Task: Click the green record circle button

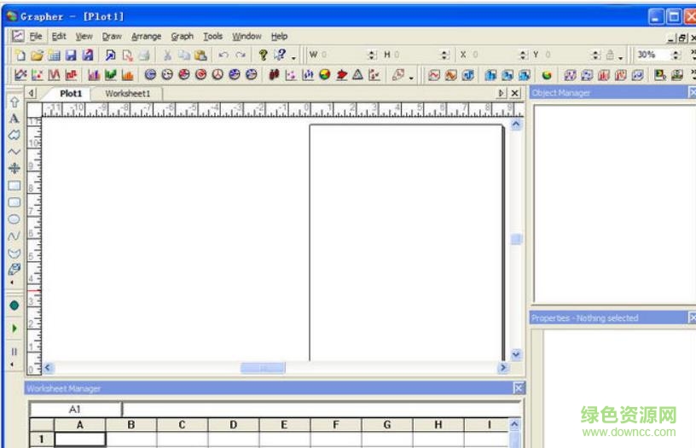Action: coord(14,305)
